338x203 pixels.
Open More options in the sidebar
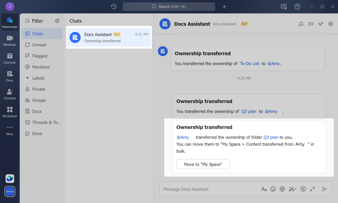(10, 130)
